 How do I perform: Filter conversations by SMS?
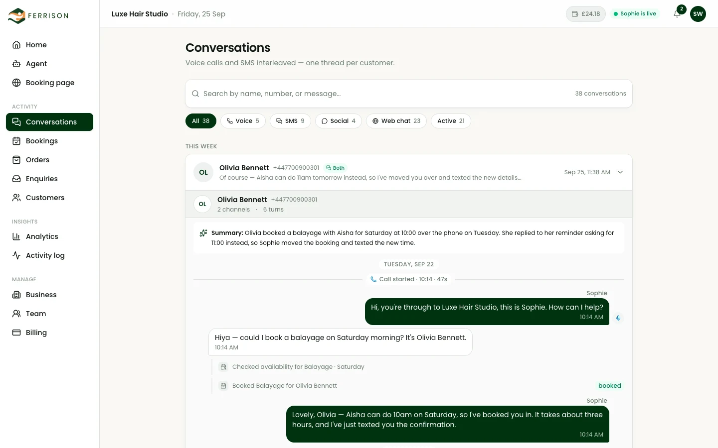tap(290, 121)
